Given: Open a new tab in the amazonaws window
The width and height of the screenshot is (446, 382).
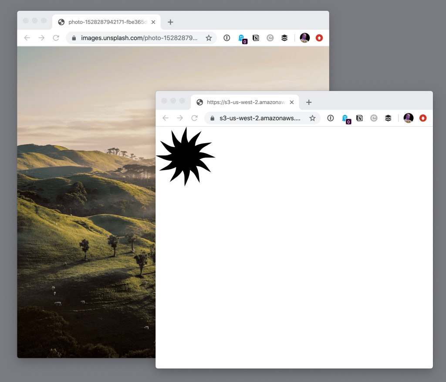Looking at the screenshot, I should (309, 102).
